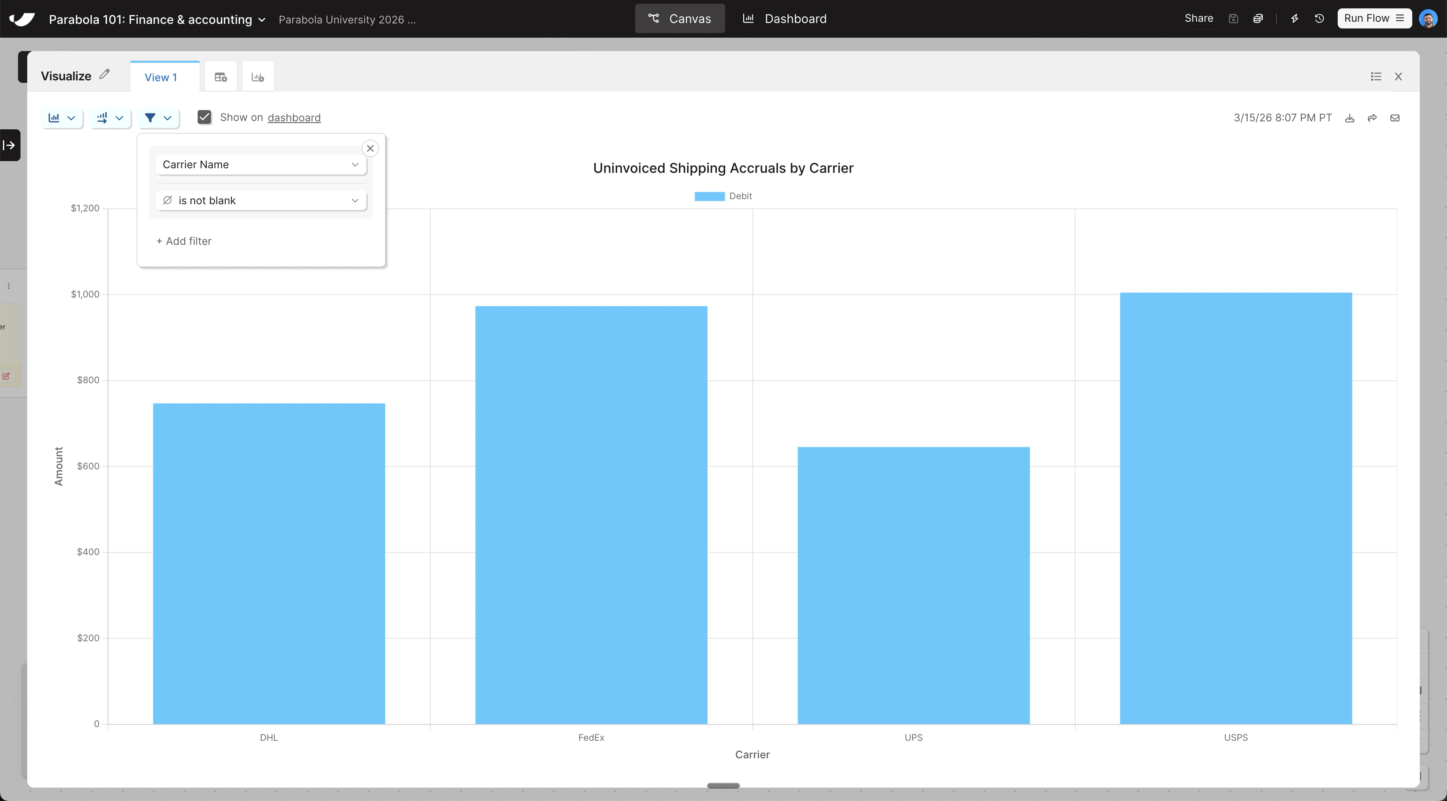The height and width of the screenshot is (801, 1447).
Task: Open the credits coins stack icon
Action: [1258, 18]
